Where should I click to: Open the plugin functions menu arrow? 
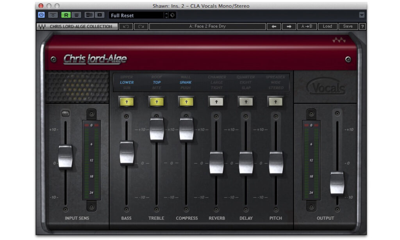pyautogui.click(x=362, y=15)
